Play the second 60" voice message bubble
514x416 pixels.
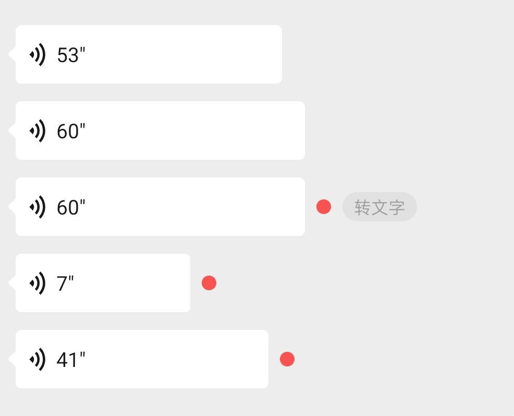coord(160,207)
